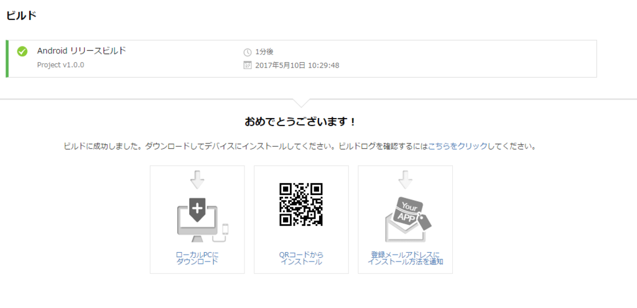This screenshot has width=637, height=308.
Task: Click the green build success checkmark icon
Action: coord(22,52)
